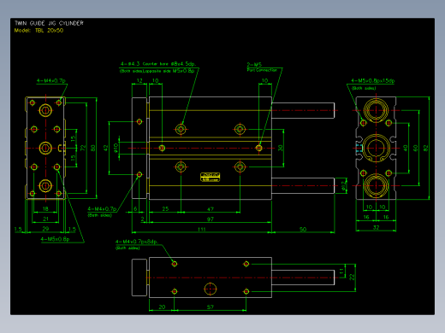Select the 4-M5x0.8p leader label

pyautogui.click(x=55, y=239)
